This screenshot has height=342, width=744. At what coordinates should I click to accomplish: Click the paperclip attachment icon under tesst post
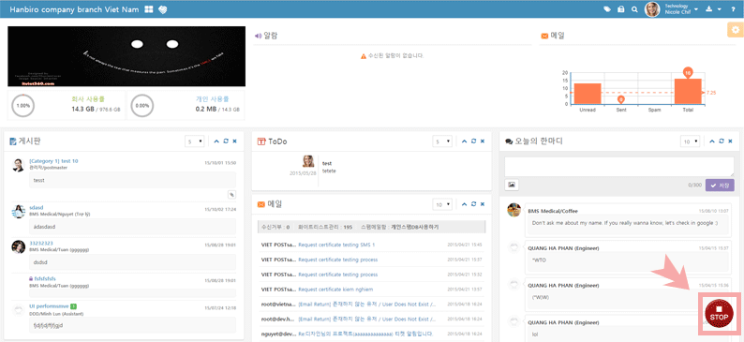(x=231, y=194)
